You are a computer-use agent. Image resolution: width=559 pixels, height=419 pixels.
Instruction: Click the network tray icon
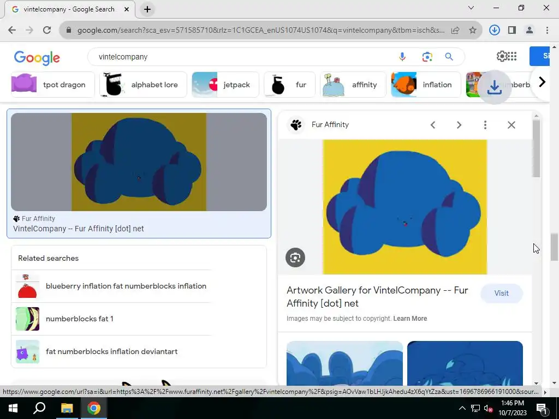coord(475,408)
